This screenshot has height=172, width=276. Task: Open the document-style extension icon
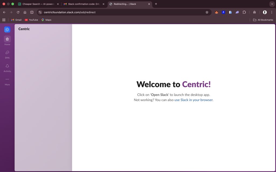click(230, 12)
